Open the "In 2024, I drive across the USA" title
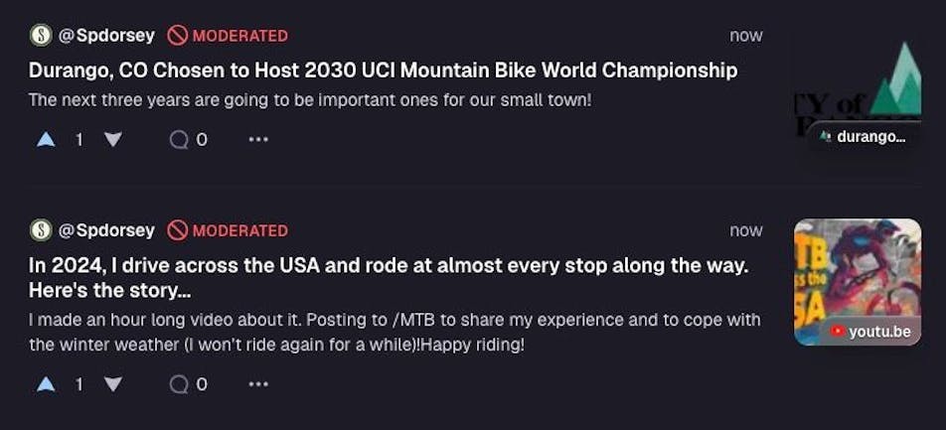Viewport: 946px width, 430px height. pos(388,266)
